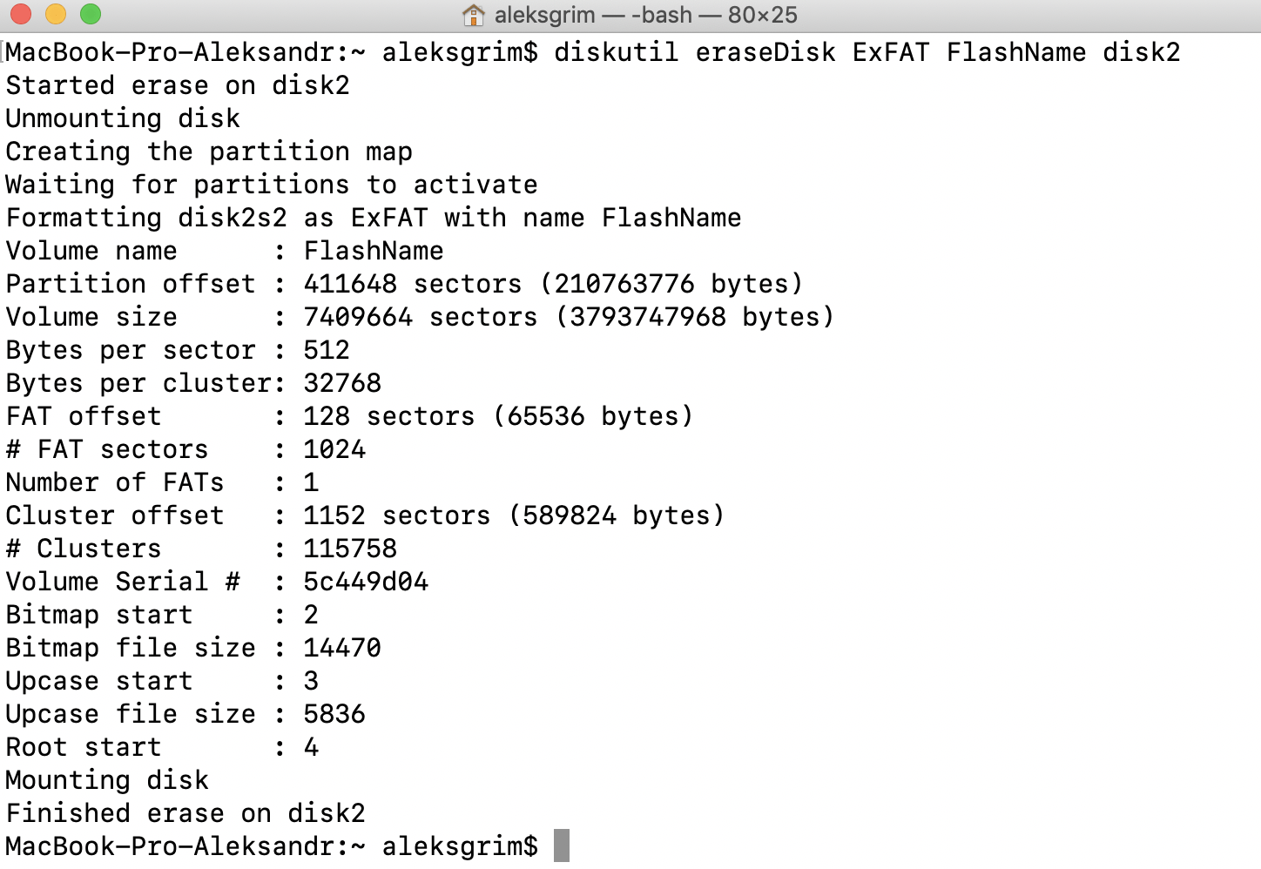Click the Volume name value FlashName
This screenshot has height=869, width=1261.
click(x=374, y=251)
